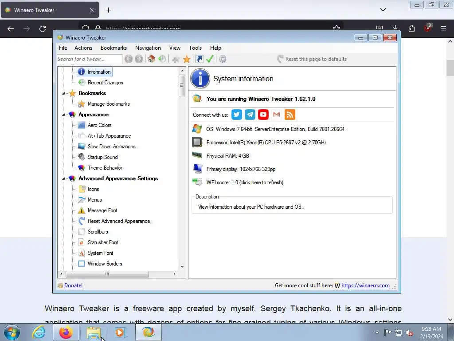Image resolution: width=454 pixels, height=341 pixels.
Task: Select Aero Colors tree item
Action: (100, 125)
